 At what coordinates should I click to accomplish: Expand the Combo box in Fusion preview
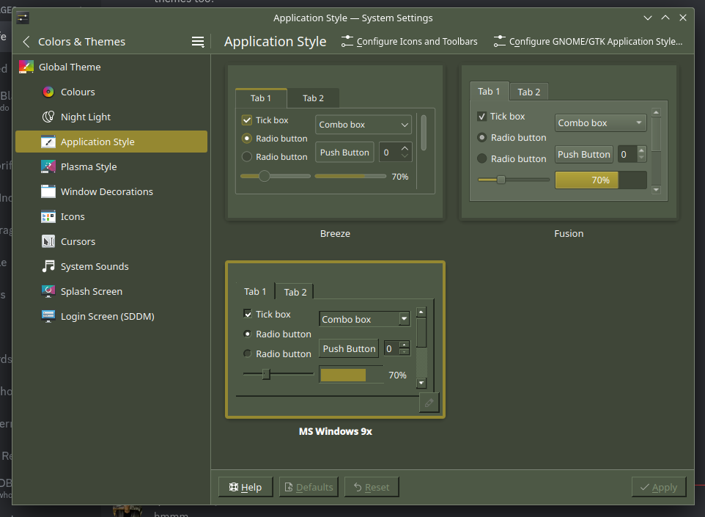click(600, 123)
